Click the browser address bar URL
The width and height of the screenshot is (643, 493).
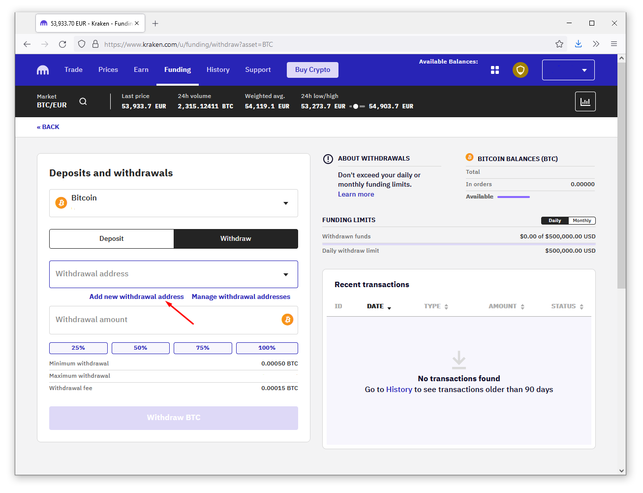188,44
